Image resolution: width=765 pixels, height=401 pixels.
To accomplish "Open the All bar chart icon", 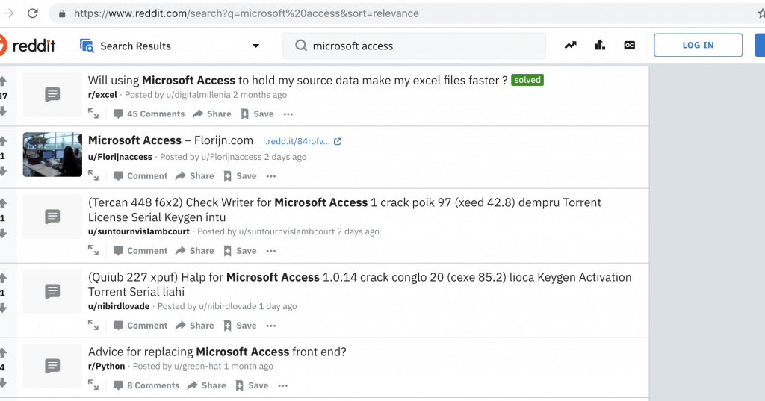I will (600, 46).
